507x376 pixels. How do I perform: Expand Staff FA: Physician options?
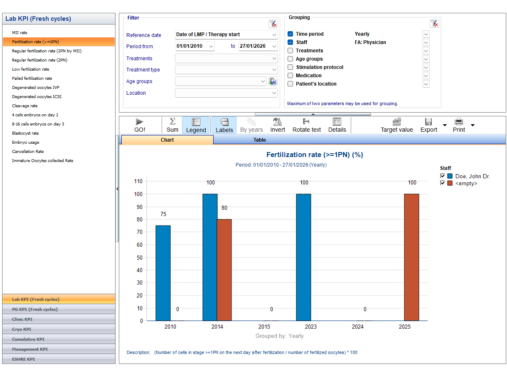pyautogui.click(x=426, y=42)
